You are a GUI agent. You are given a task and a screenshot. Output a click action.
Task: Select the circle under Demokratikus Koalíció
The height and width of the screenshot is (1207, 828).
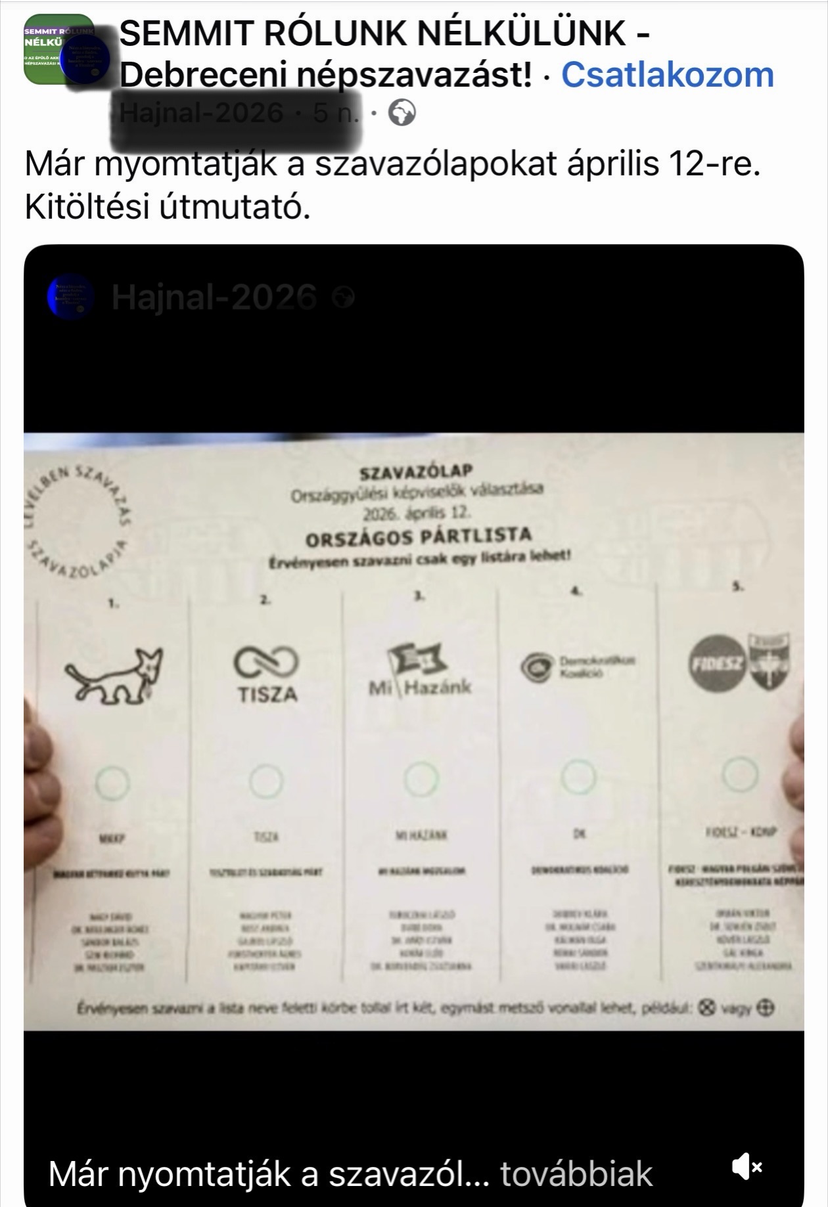578,776
